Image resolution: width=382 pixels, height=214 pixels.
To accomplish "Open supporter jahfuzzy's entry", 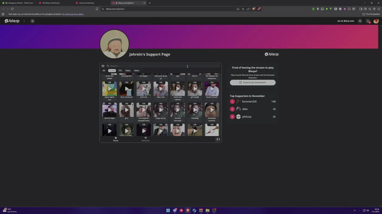I will pyautogui.click(x=253, y=117).
